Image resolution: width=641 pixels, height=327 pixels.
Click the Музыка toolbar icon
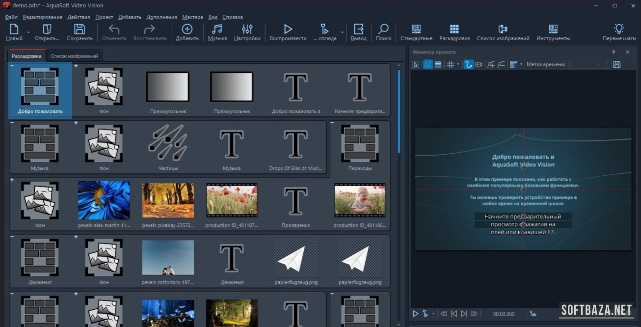click(x=217, y=29)
